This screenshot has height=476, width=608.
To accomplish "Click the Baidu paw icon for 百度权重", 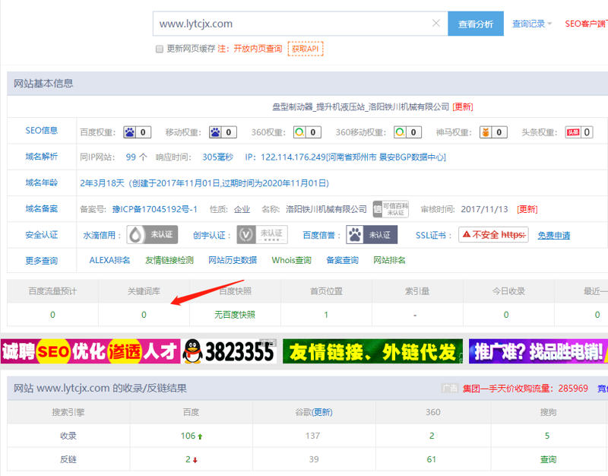I will click(x=130, y=132).
